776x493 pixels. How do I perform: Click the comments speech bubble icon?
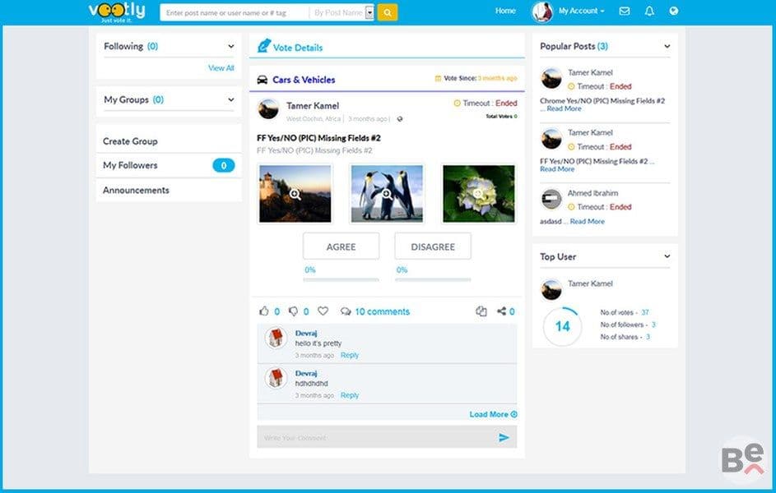pos(346,311)
